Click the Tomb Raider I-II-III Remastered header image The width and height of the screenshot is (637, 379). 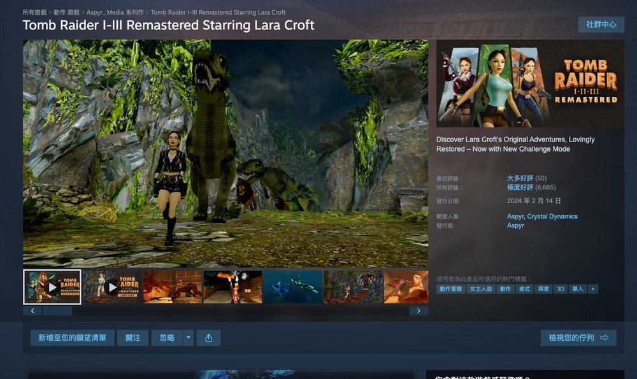530,83
